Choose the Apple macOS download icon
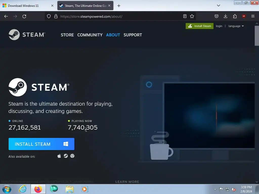 pos(59,156)
